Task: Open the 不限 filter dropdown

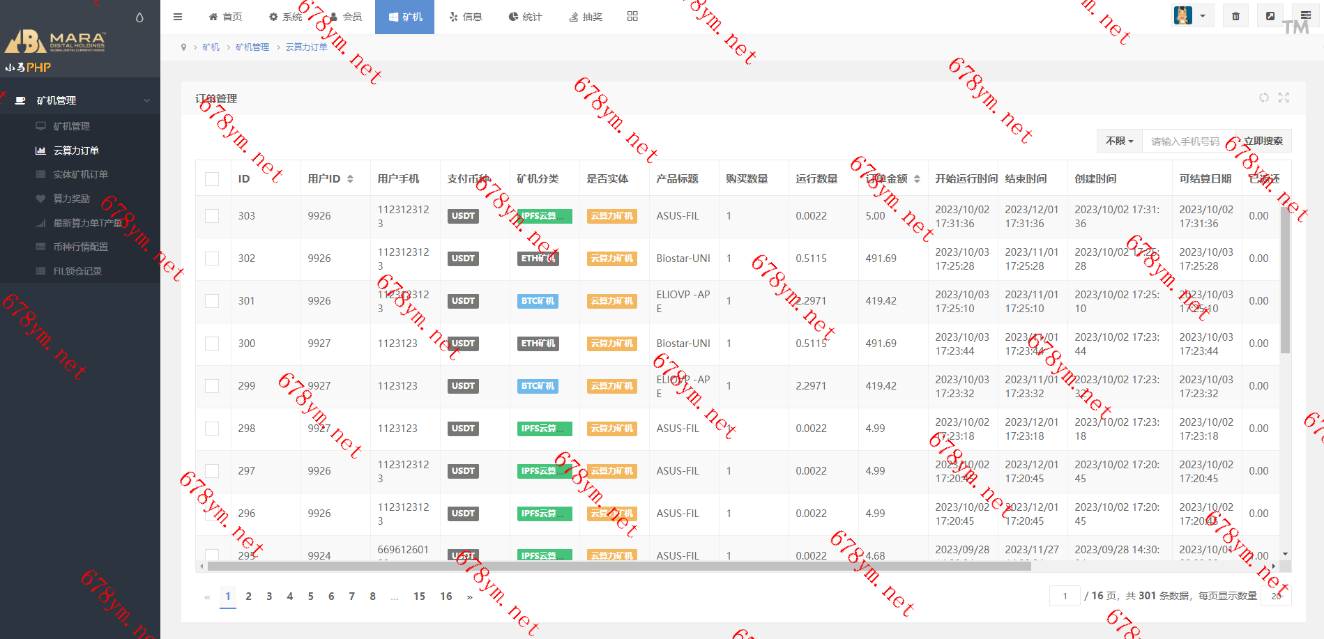Action: [x=1118, y=141]
